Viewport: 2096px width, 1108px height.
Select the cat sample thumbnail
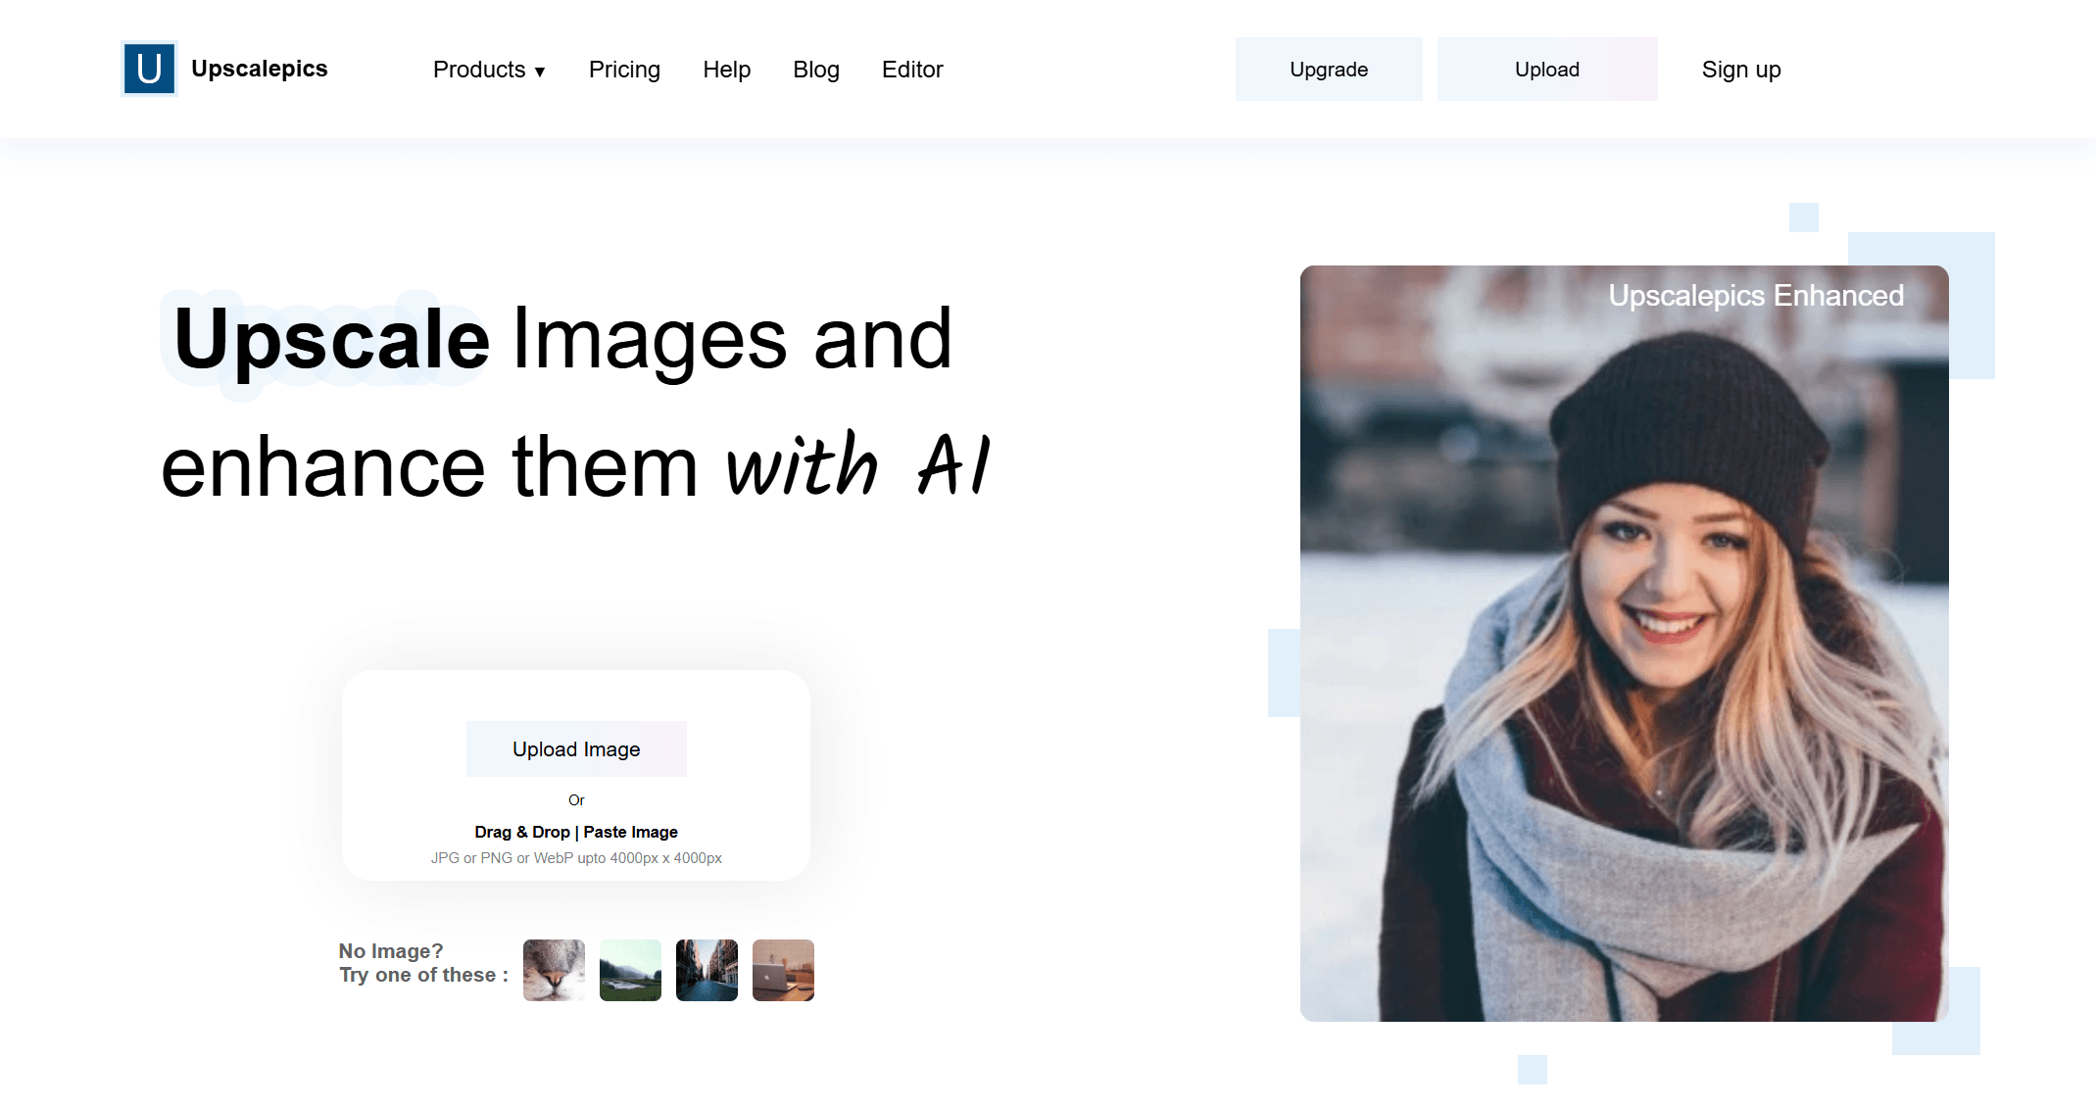point(554,970)
